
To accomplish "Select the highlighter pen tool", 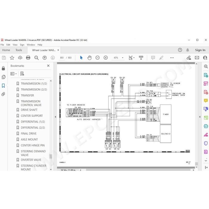I will coord(161,58).
